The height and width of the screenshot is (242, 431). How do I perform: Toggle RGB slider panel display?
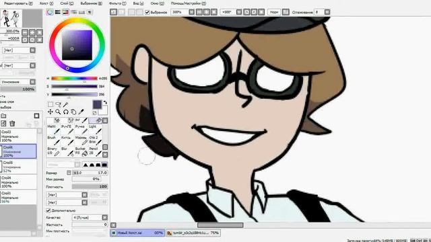pos(58,12)
